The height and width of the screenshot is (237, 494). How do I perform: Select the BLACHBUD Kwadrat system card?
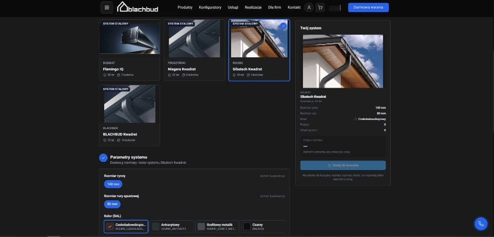(129, 116)
